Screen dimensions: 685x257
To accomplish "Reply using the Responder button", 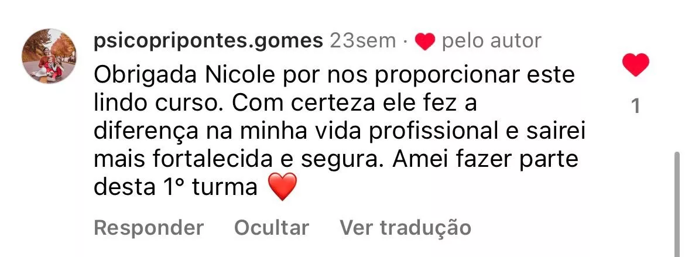I will click(x=149, y=228).
